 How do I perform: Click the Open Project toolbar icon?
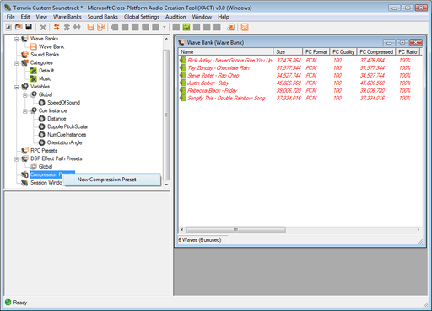pyautogui.click(x=19, y=27)
